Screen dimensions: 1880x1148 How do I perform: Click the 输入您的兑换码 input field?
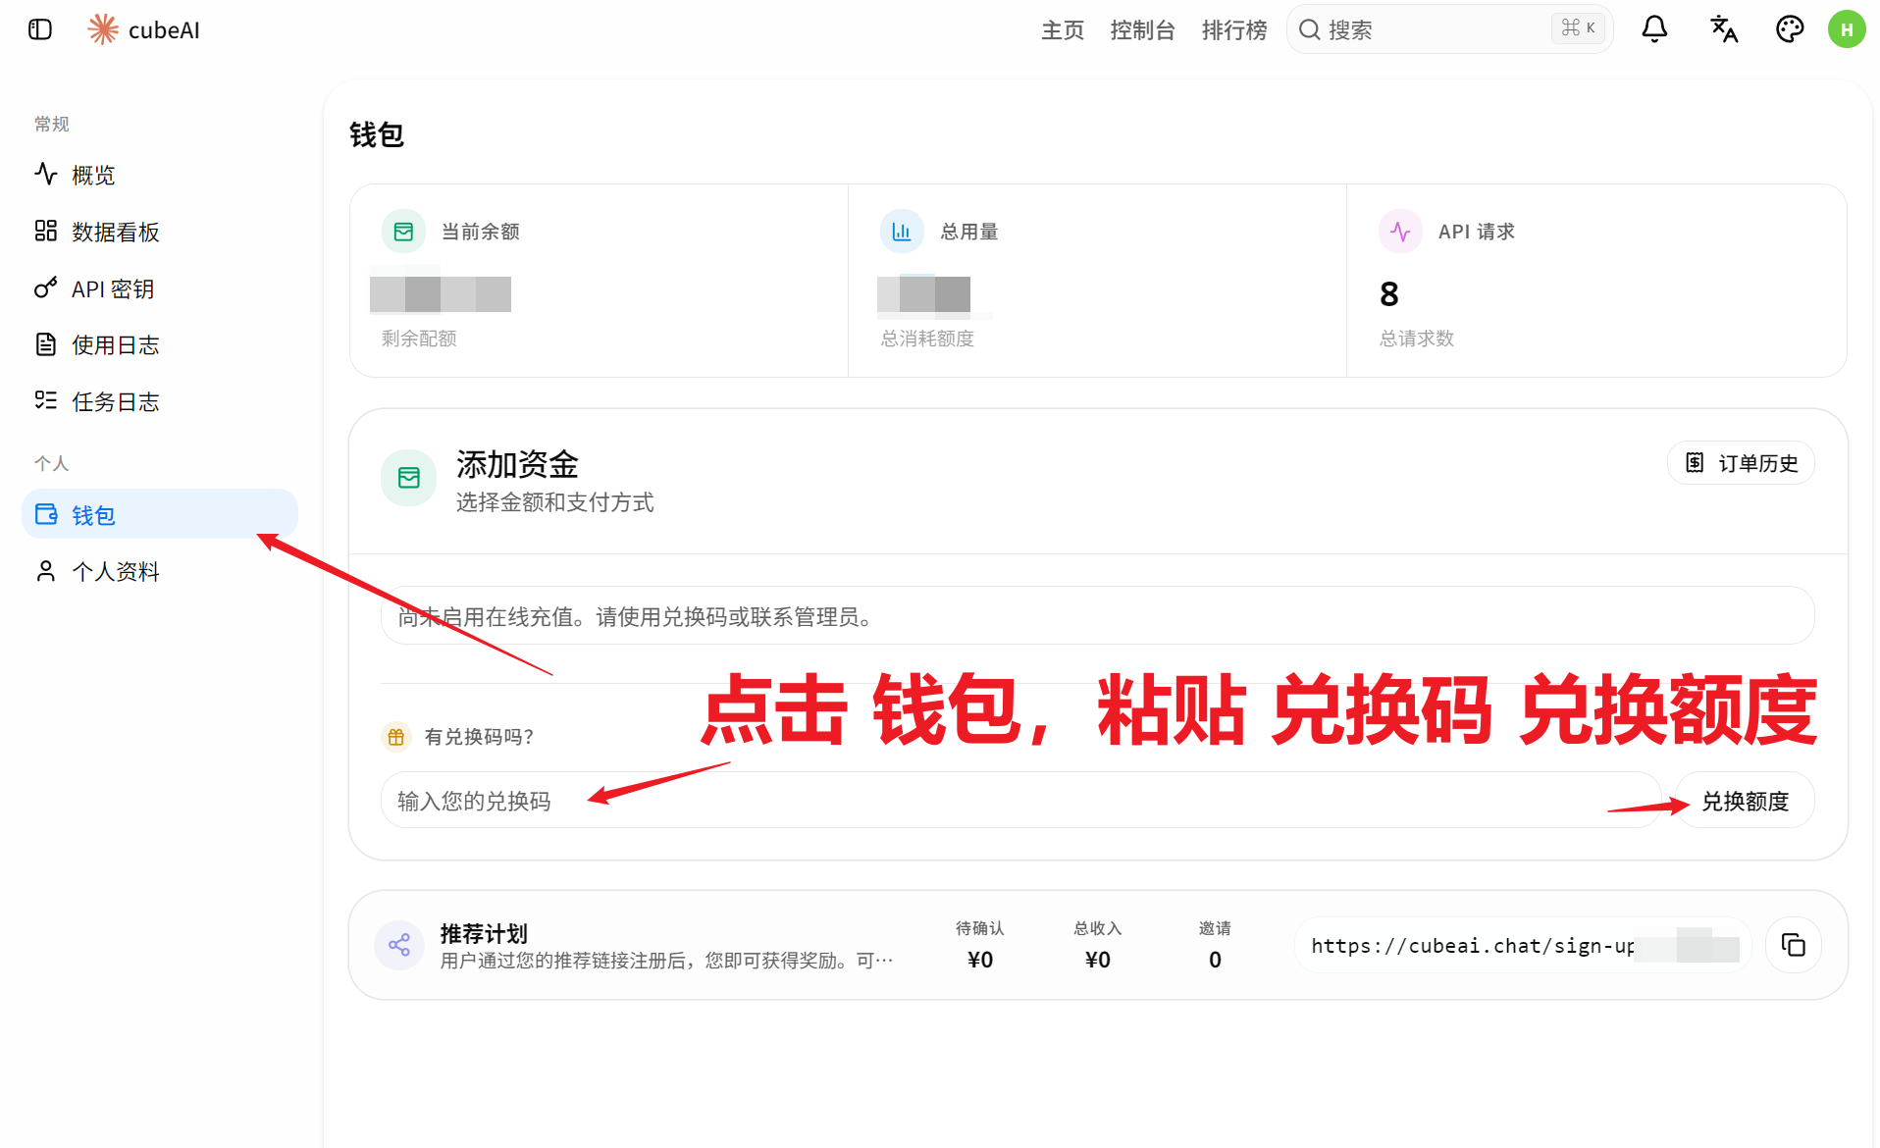click(x=1020, y=801)
